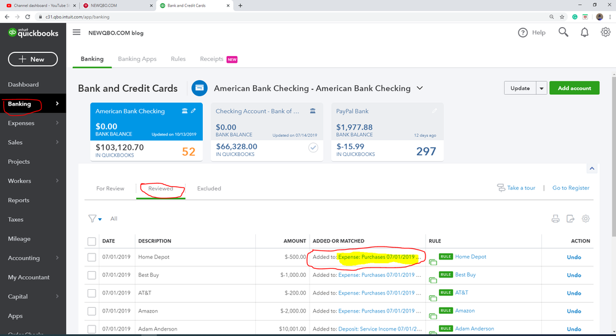Bookmark the page with the star icon
Viewport: 616px width, 336px height.
(562, 17)
